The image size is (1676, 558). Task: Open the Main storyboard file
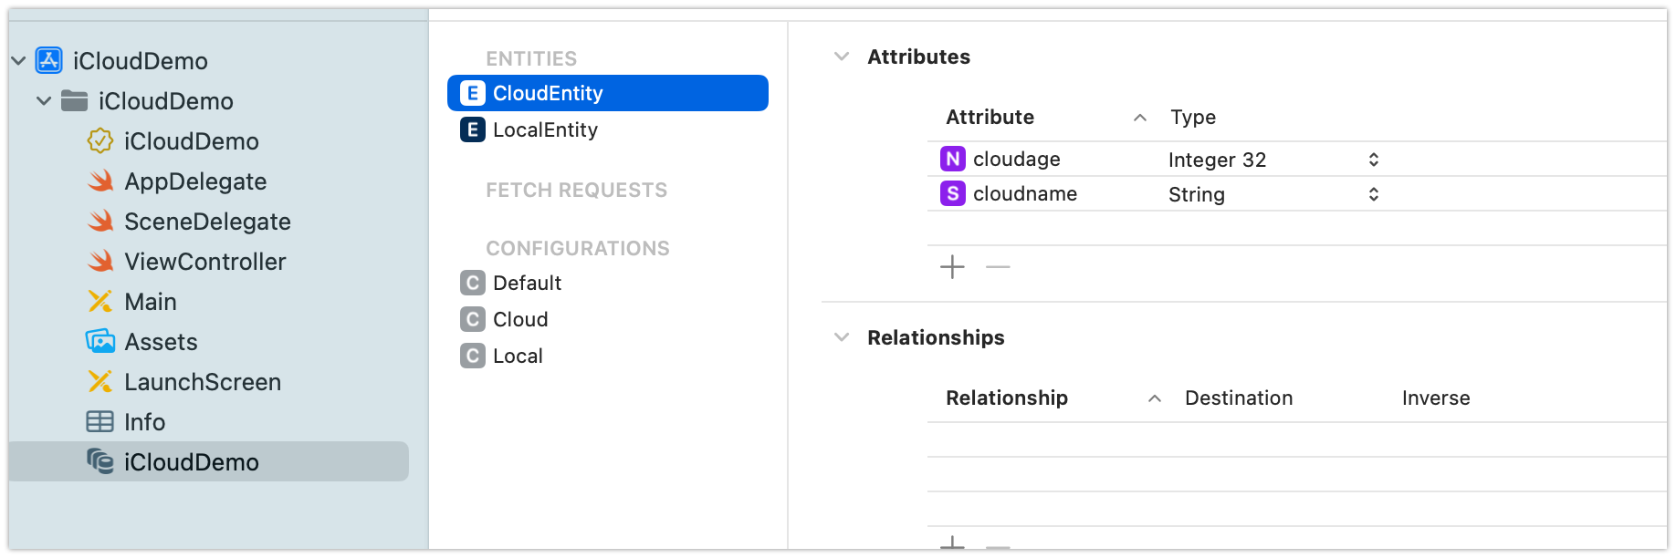[150, 302]
